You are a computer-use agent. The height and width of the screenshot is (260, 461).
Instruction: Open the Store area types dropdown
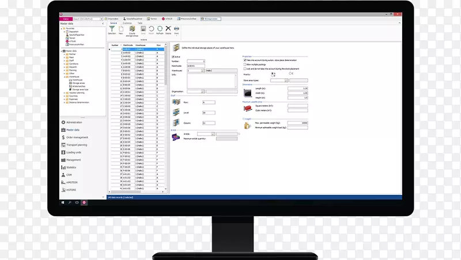pyautogui.click(x=288, y=81)
